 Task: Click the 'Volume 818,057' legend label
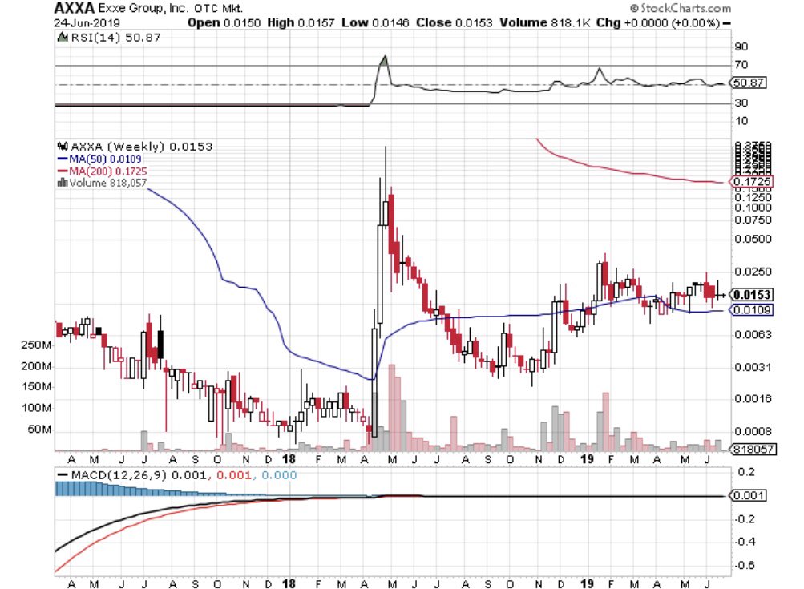tap(107, 183)
